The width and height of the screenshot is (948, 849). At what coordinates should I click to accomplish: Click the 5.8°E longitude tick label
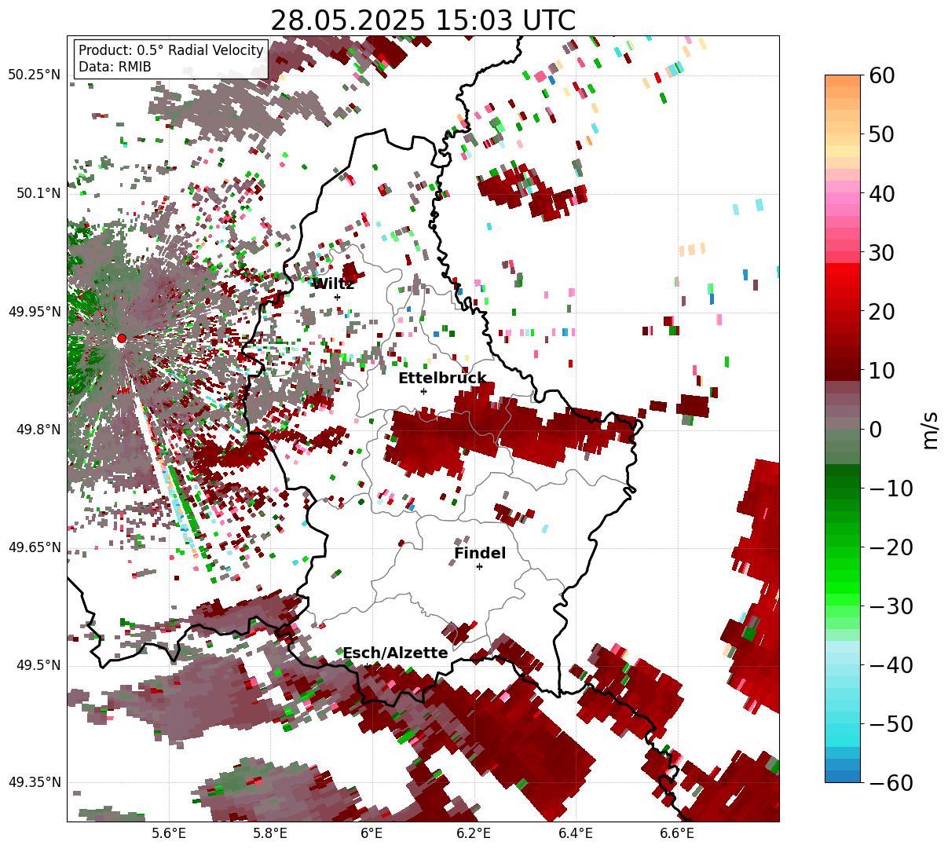tap(270, 833)
